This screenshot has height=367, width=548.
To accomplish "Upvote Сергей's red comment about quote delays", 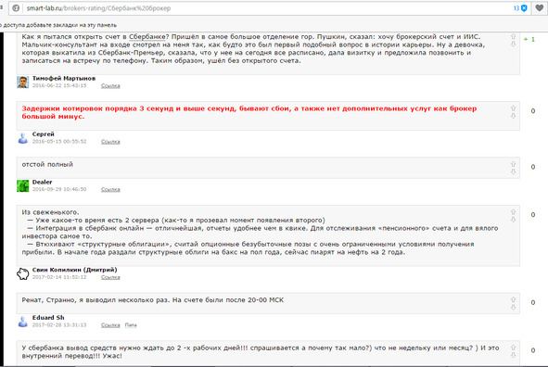I will tap(513, 108).
